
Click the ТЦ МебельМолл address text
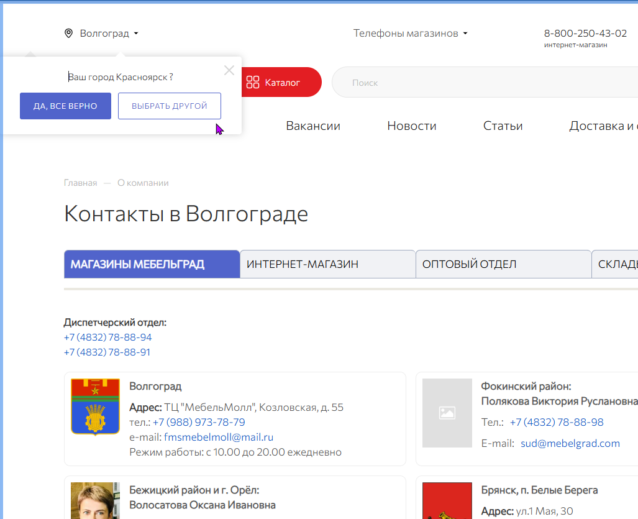point(253,407)
